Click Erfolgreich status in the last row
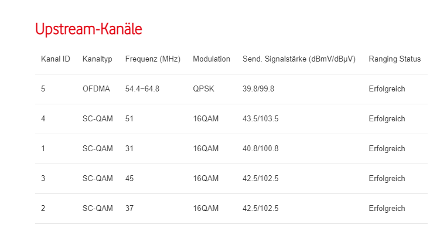447x245 pixels. [x=387, y=209]
